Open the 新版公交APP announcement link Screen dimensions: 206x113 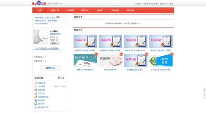(x=46, y=21)
